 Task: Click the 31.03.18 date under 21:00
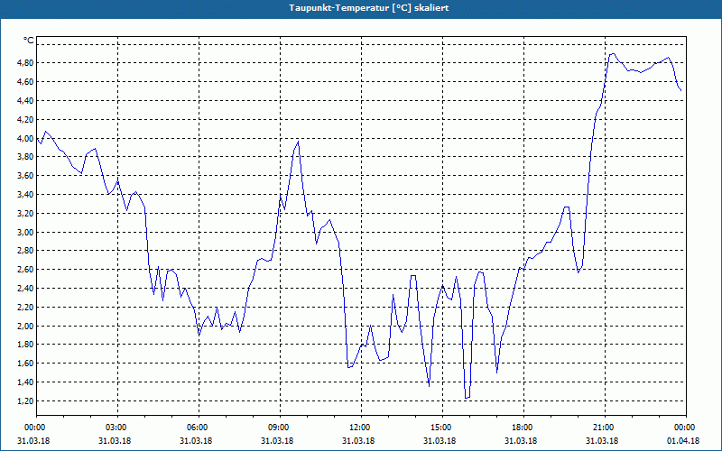(x=602, y=441)
